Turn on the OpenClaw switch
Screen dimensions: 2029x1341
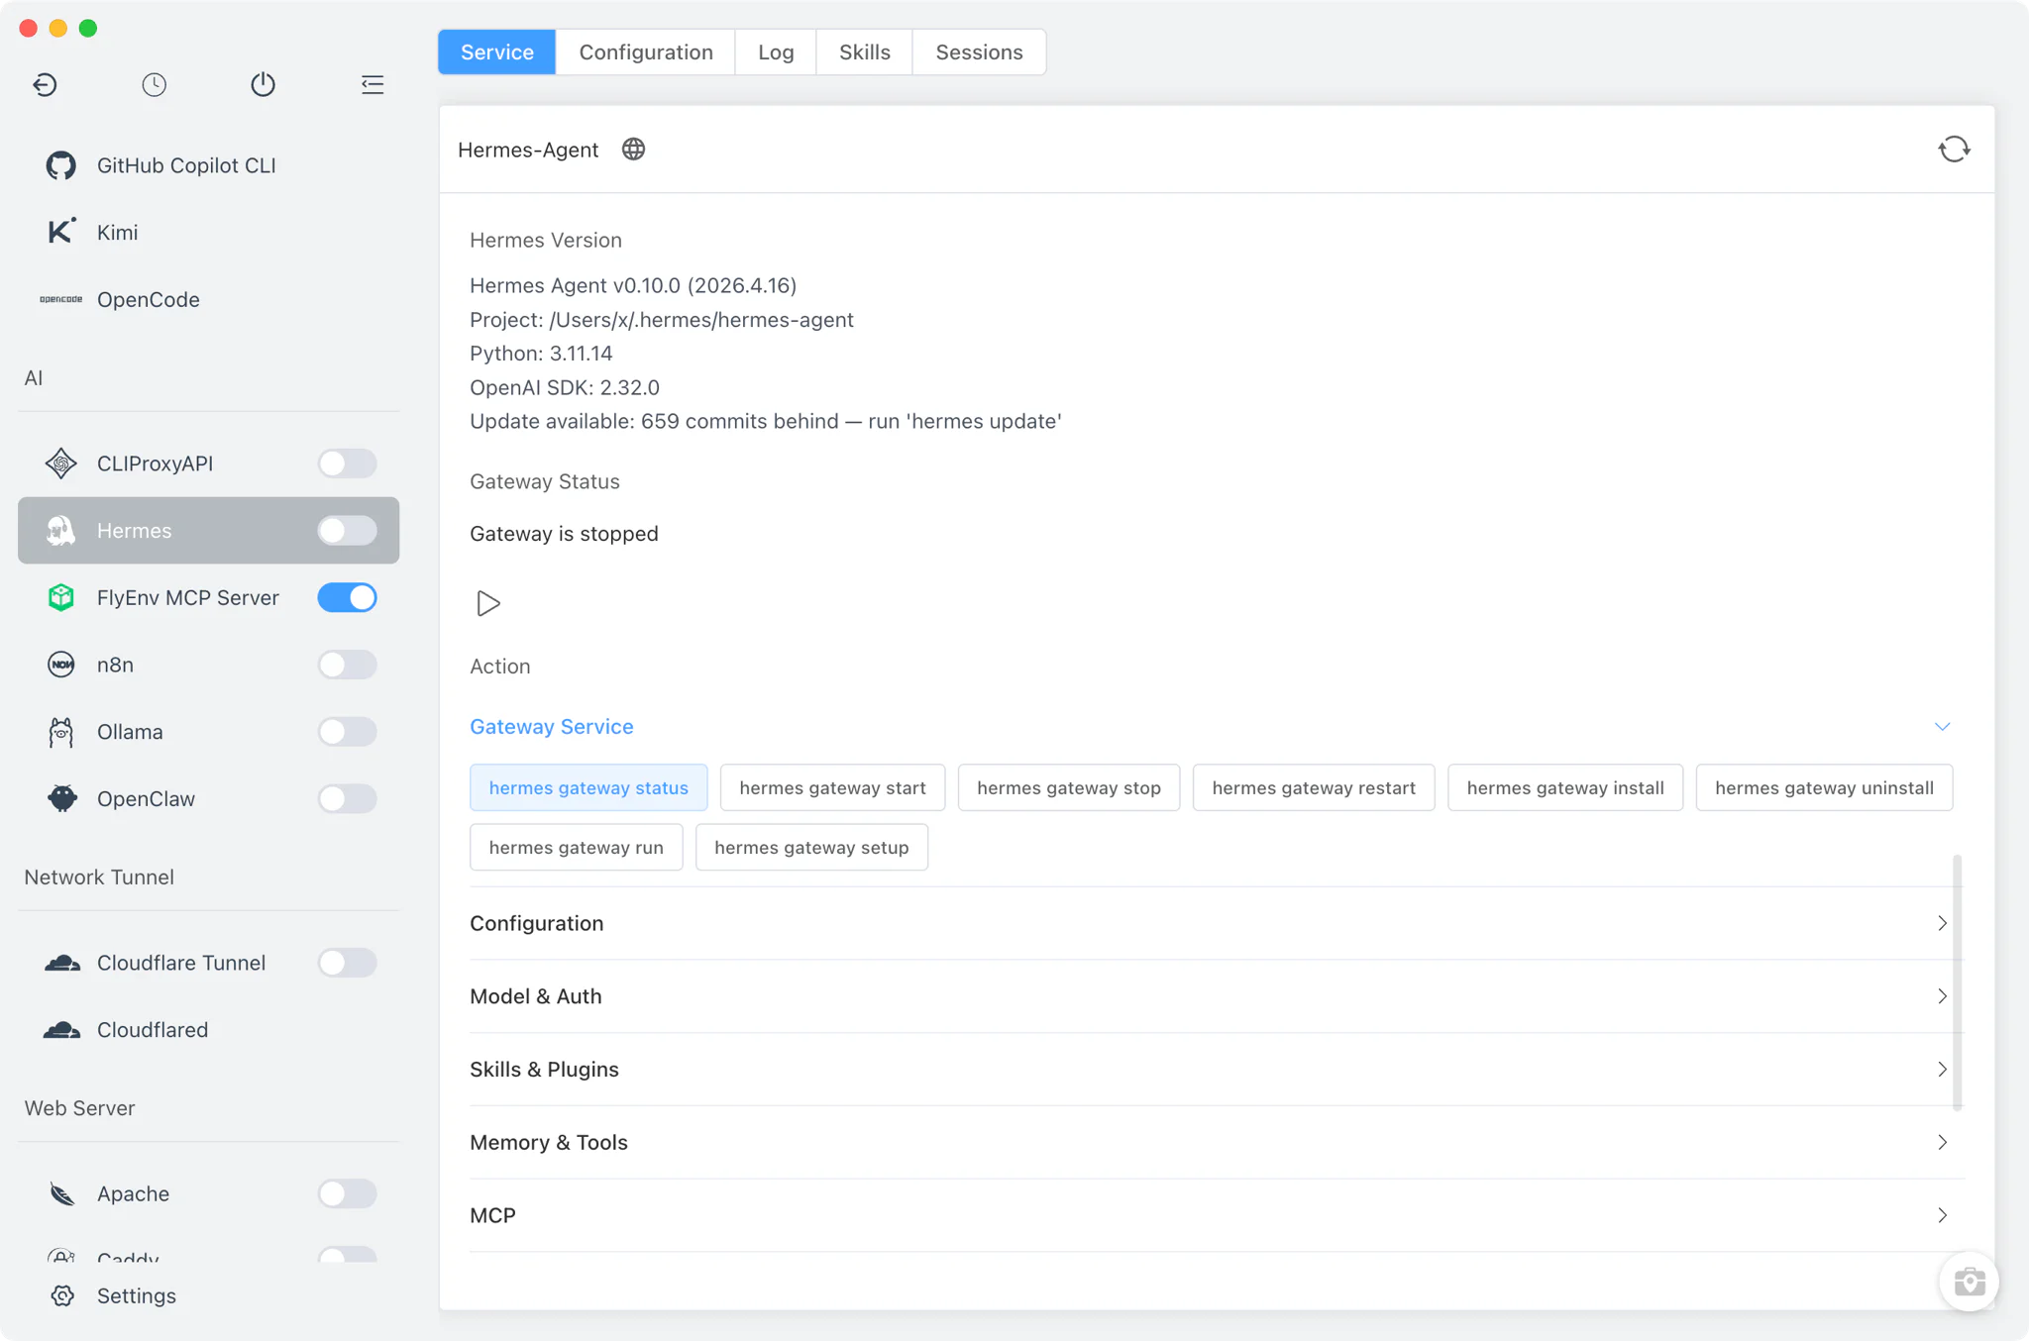click(347, 798)
